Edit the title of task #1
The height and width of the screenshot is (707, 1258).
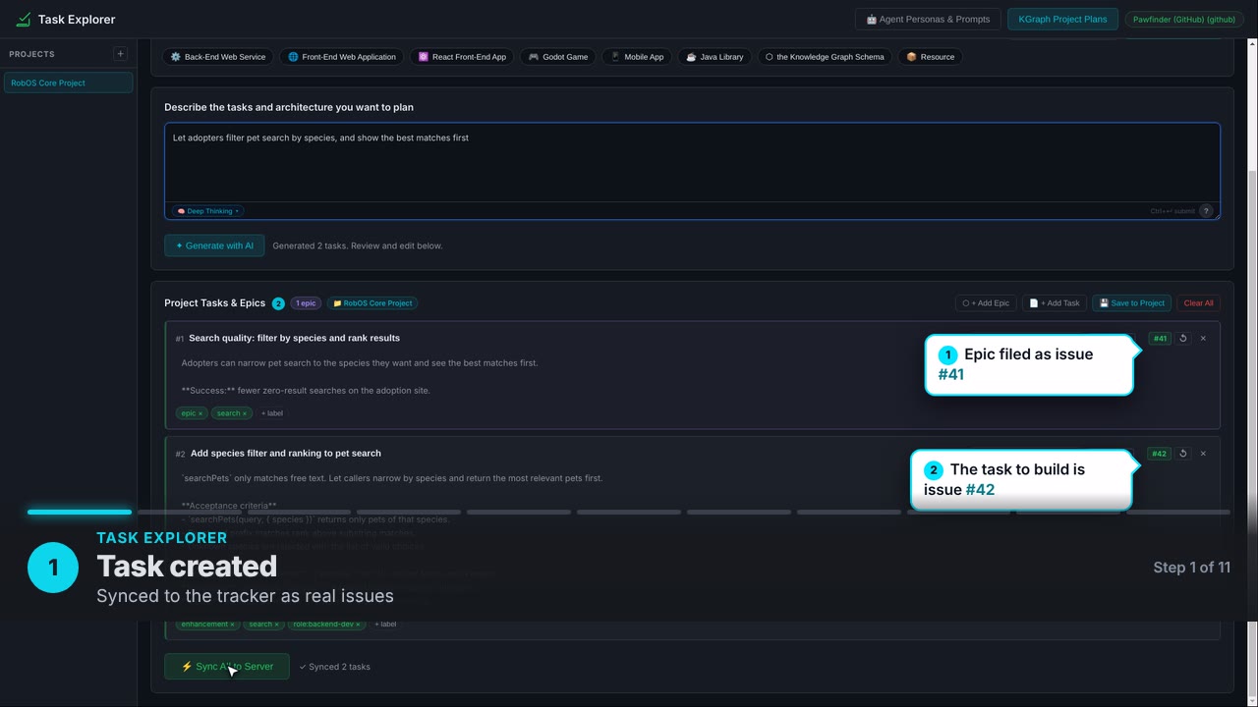pyautogui.click(x=294, y=338)
